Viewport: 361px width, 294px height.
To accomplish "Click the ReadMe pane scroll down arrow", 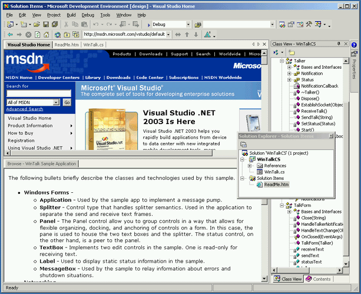I will click(264, 279).
